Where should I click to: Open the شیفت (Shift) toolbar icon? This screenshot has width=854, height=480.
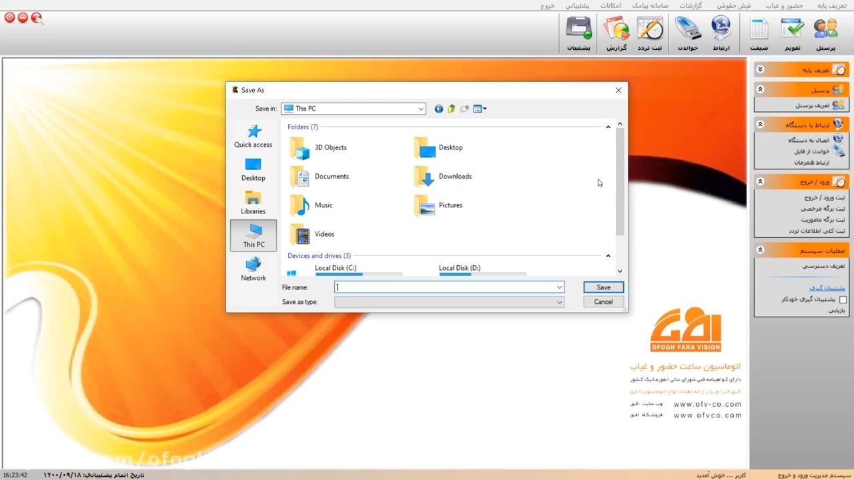(759, 34)
